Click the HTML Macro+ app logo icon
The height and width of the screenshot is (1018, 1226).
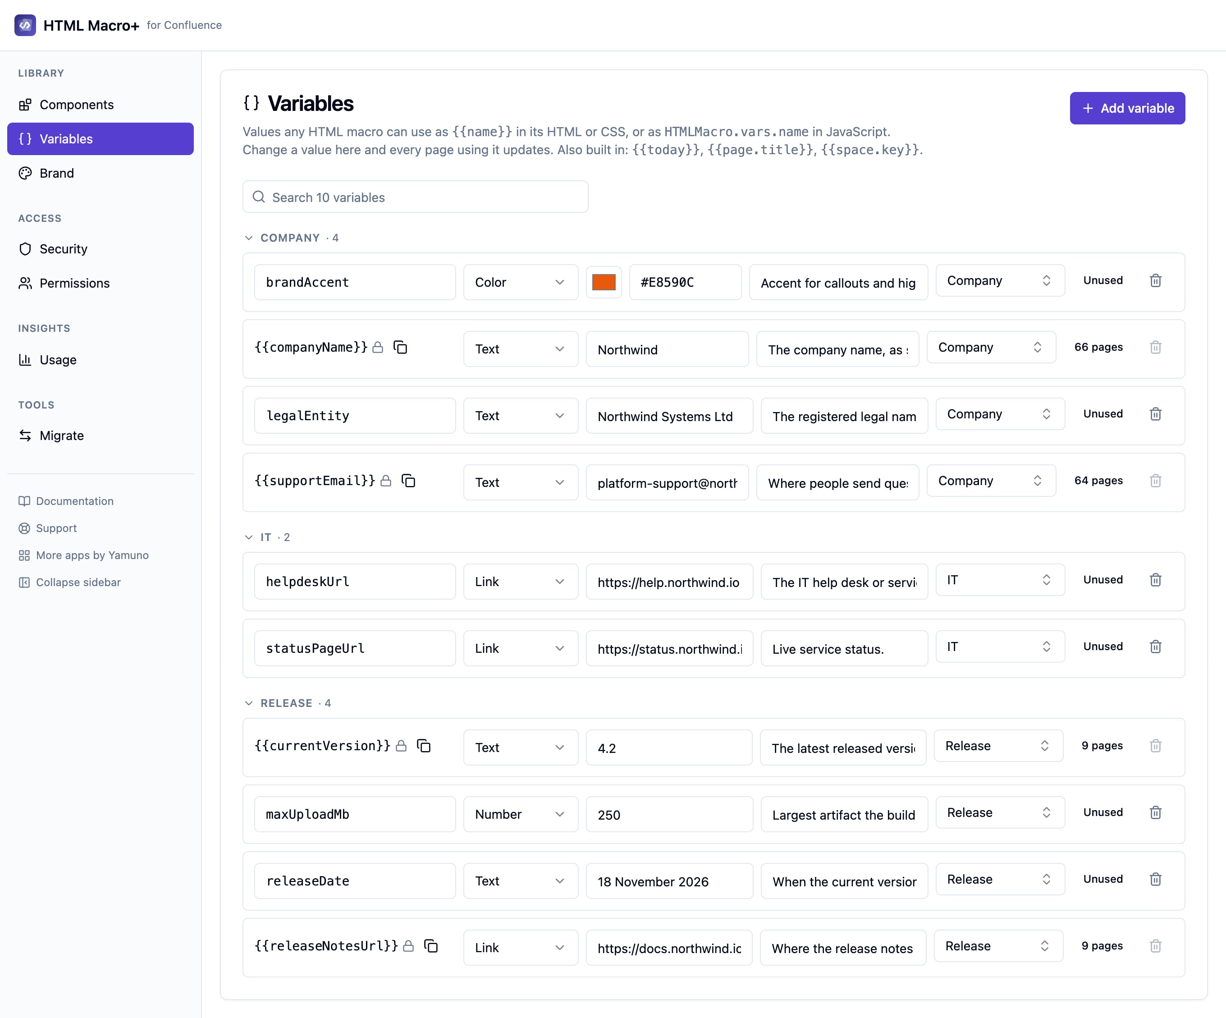point(24,25)
